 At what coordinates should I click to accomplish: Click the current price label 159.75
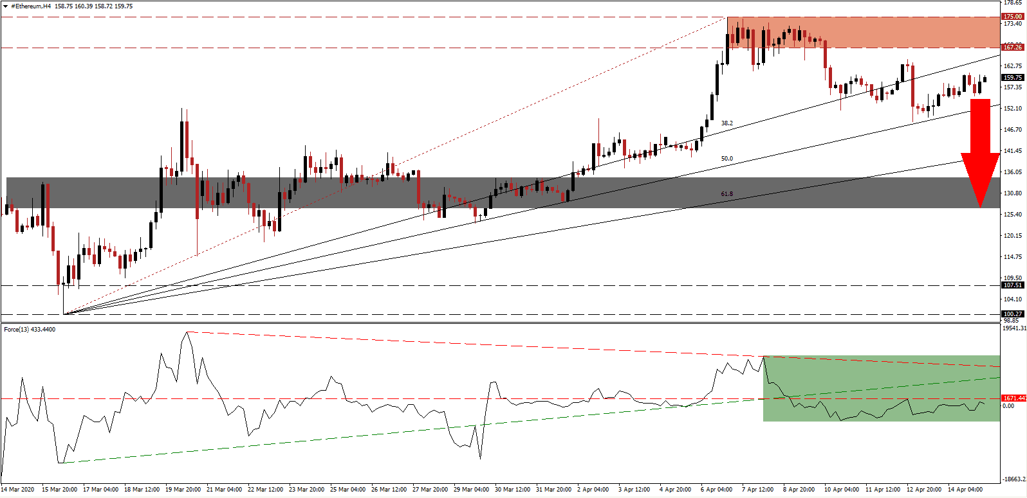click(x=1013, y=78)
